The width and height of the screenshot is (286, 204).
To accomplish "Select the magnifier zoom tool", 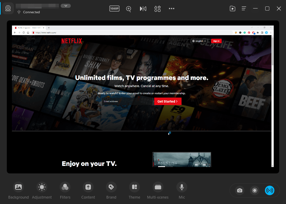I will tap(128, 8).
